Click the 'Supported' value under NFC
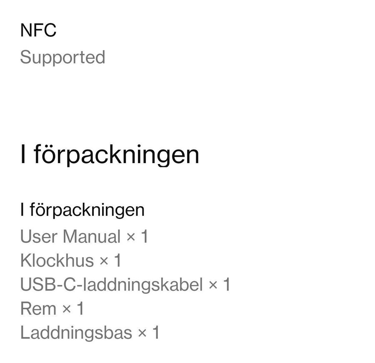 [x=62, y=57]
